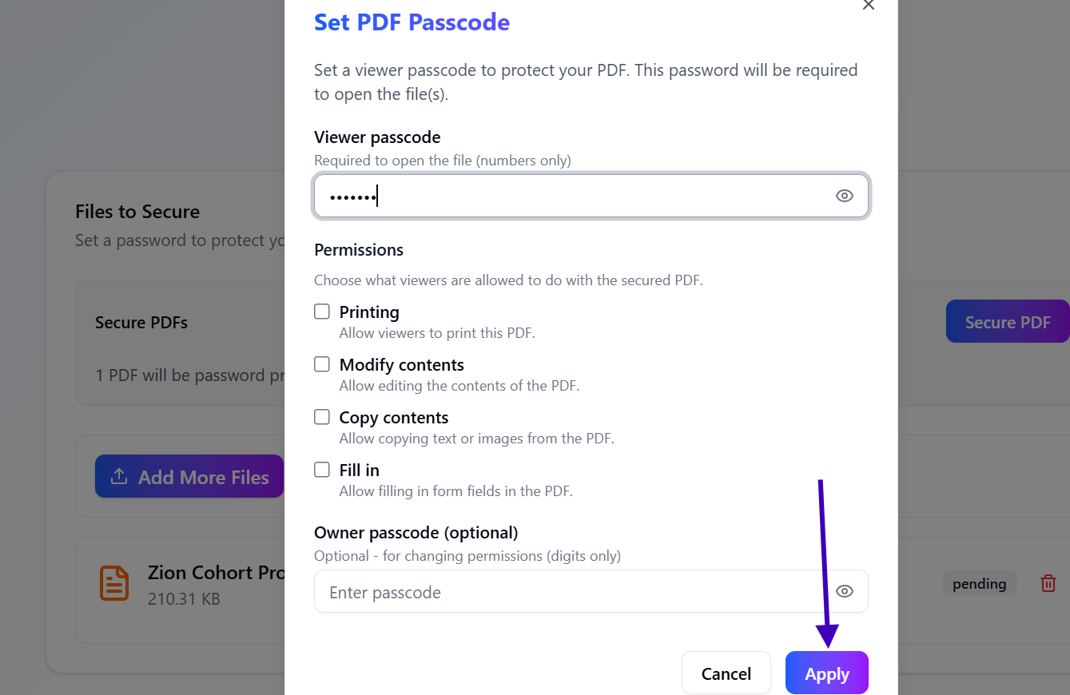Focus the viewer passcode input field
The width and height of the screenshot is (1070, 695).
(559, 195)
